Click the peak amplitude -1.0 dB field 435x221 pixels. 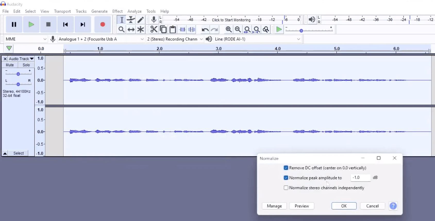coord(361,177)
